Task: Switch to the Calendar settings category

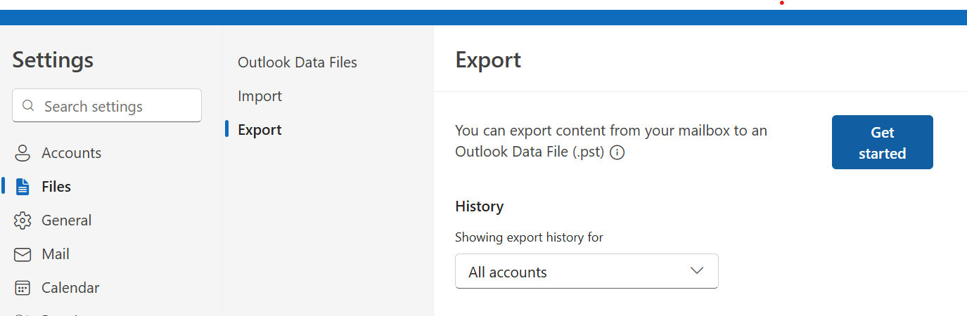Action: 70,288
